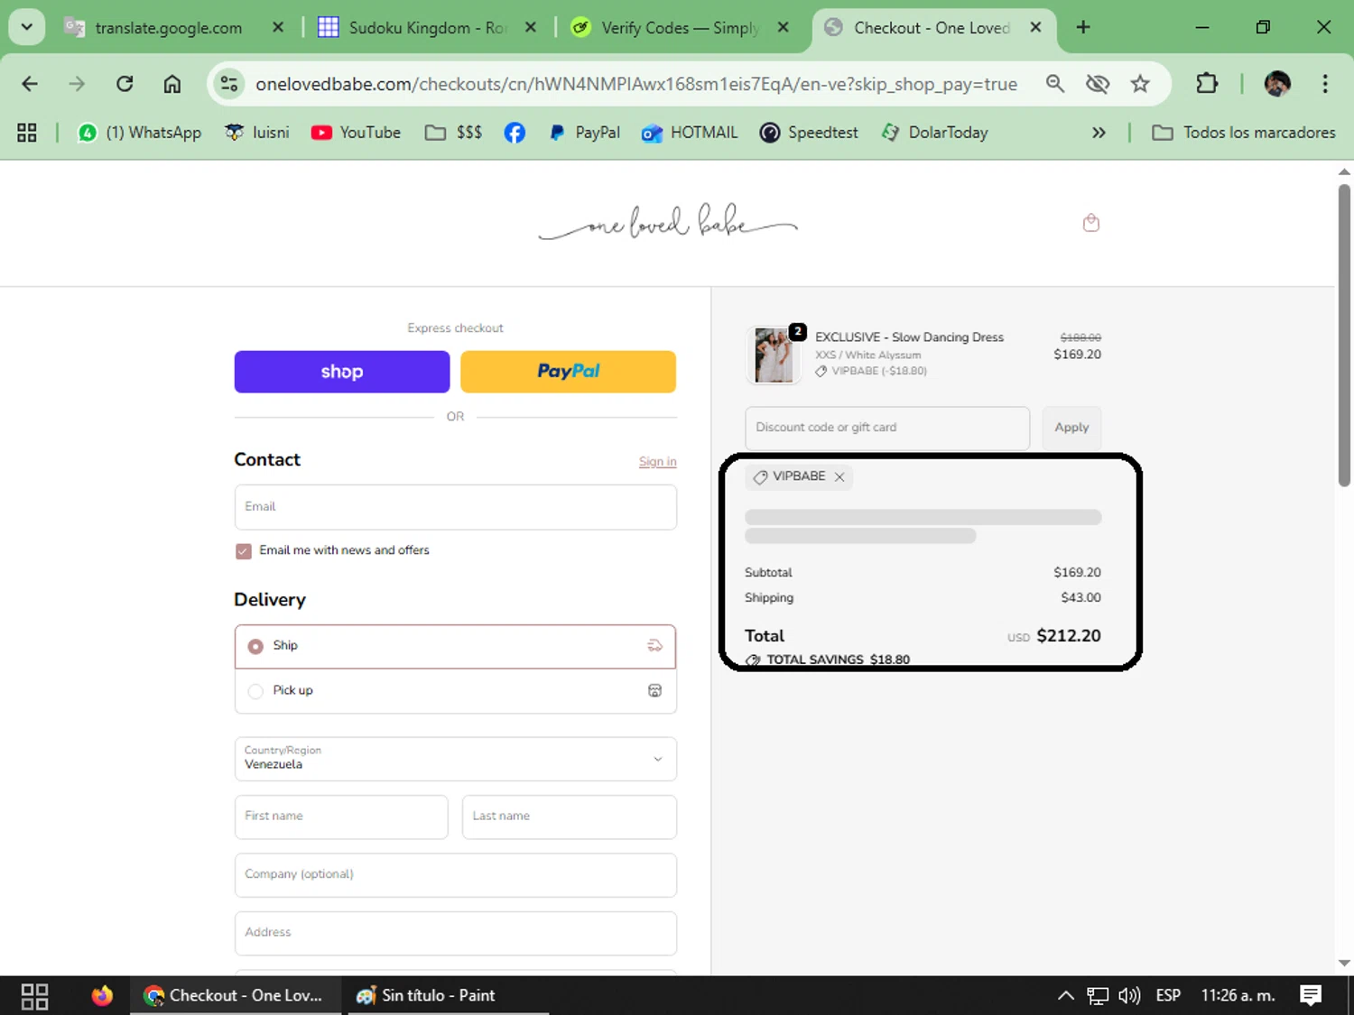Click the Chrome forward arrow
Image resolution: width=1354 pixels, height=1015 pixels.
click(x=77, y=84)
